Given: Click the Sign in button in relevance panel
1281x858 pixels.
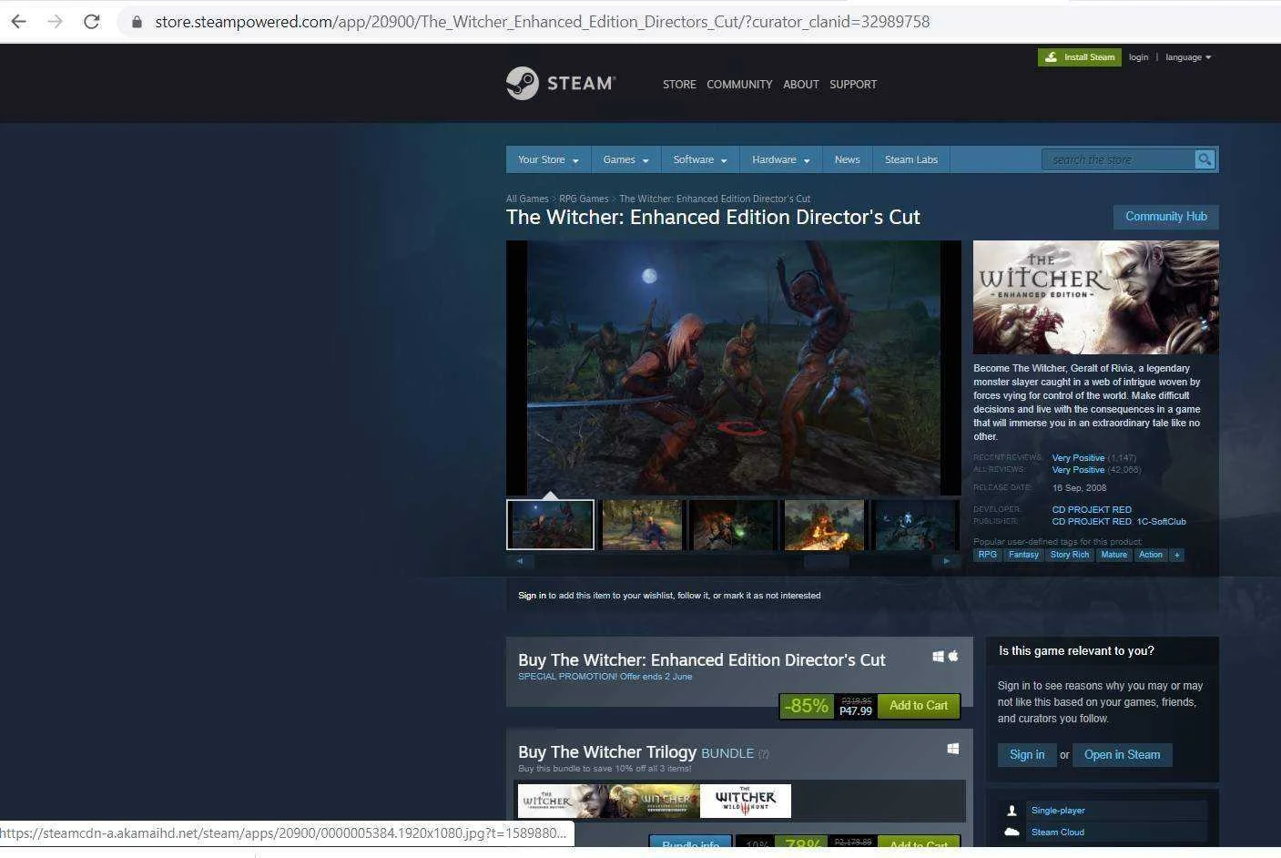Looking at the screenshot, I should [x=1027, y=755].
